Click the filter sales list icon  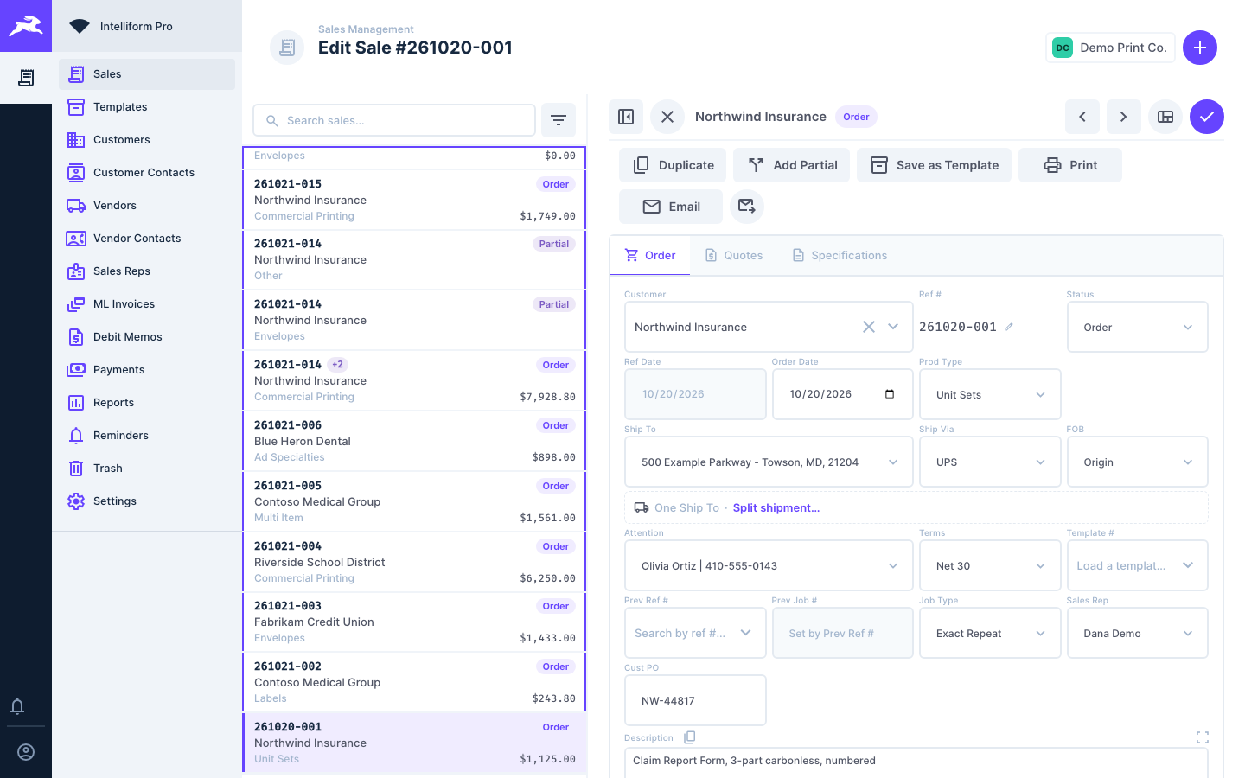pyautogui.click(x=559, y=120)
